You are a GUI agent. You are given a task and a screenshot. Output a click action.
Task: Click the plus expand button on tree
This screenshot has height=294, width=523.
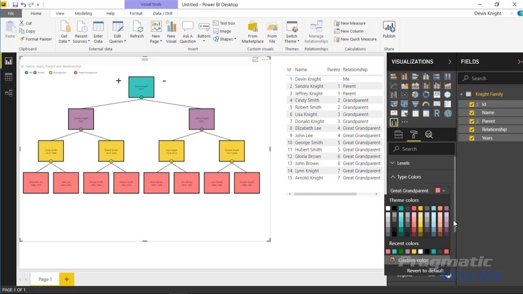click(x=118, y=81)
